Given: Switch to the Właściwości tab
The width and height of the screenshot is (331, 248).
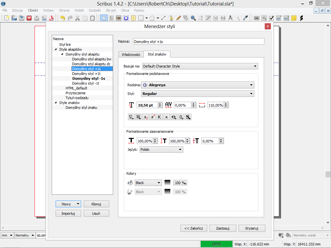Looking at the screenshot, I should pyautogui.click(x=131, y=55).
